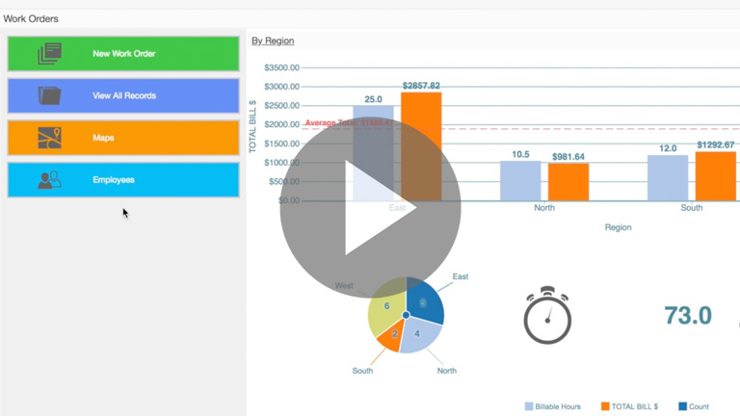Click the 73.0 total hours value
The width and height of the screenshot is (740, 416).
pyautogui.click(x=688, y=316)
